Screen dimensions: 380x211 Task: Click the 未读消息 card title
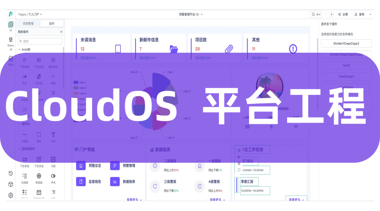click(x=88, y=40)
